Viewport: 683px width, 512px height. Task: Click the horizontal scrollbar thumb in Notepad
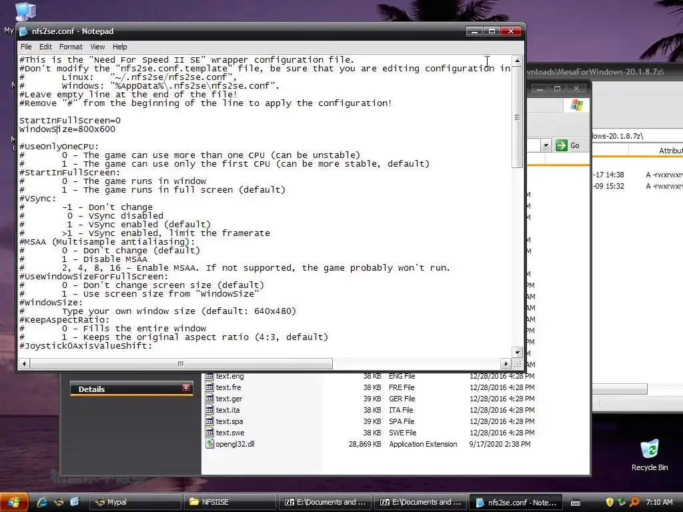(x=181, y=363)
